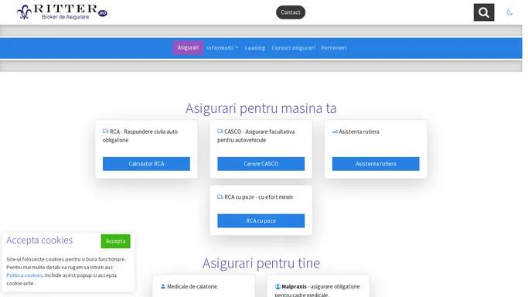This screenshot has height=297, width=528.
Task: Click the Calculator RCA button
Action: (x=146, y=164)
